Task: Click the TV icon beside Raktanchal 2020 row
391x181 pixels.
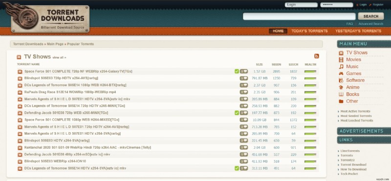Action: 20,148
